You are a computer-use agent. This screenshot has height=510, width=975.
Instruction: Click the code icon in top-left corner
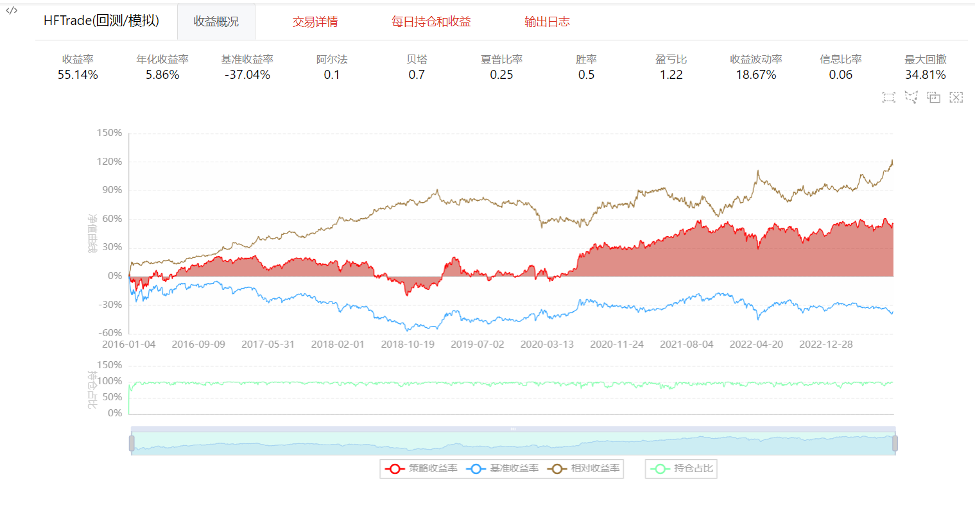12,10
